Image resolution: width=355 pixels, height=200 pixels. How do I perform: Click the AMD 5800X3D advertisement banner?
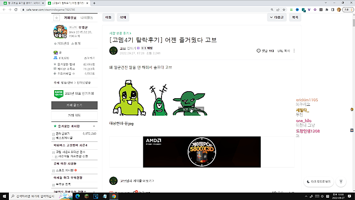[x=202, y=152]
